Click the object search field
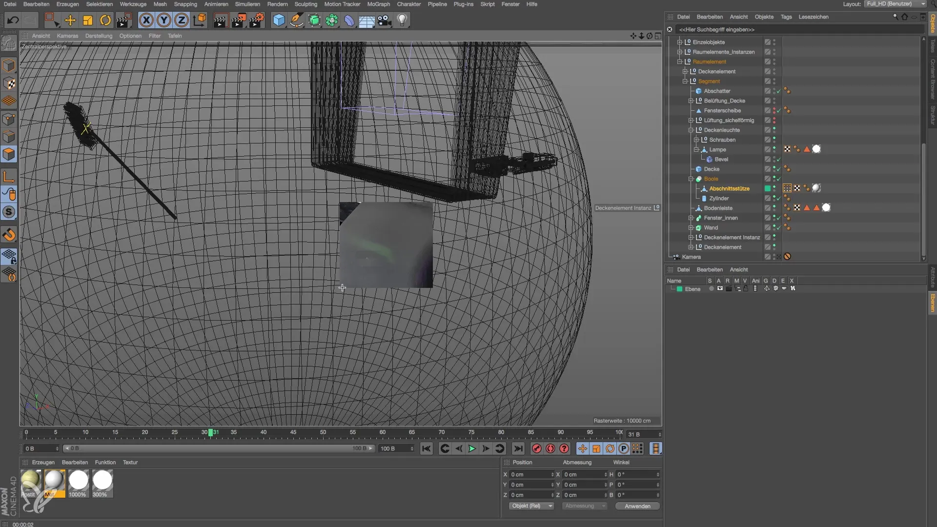 pos(799,29)
